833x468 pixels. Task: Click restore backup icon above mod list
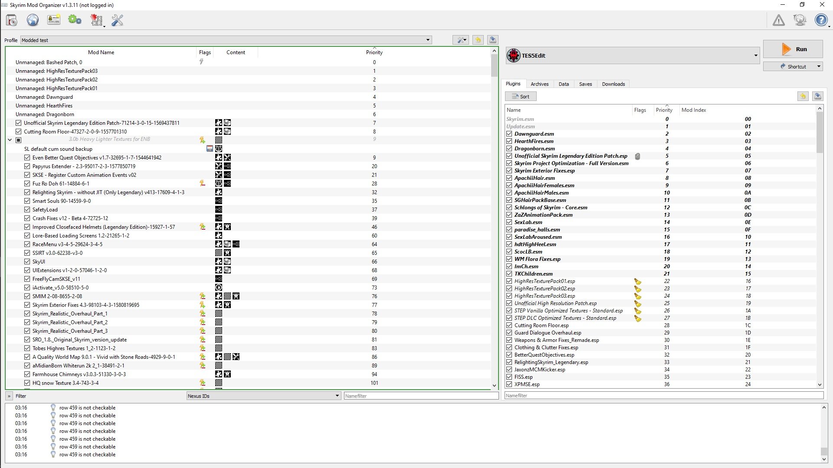[478, 40]
